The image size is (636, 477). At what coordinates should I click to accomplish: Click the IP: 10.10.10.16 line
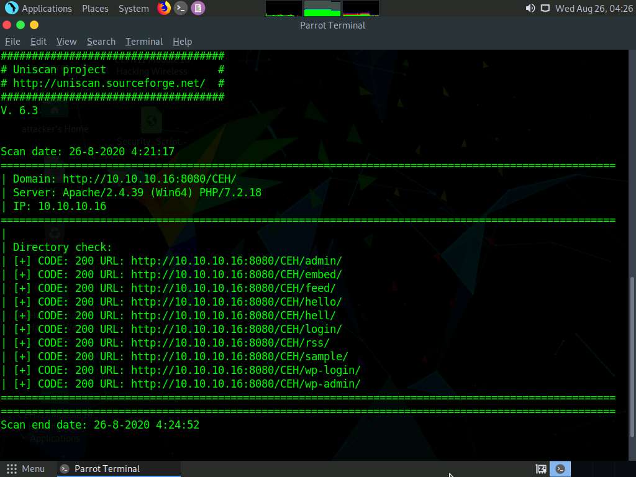click(60, 206)
